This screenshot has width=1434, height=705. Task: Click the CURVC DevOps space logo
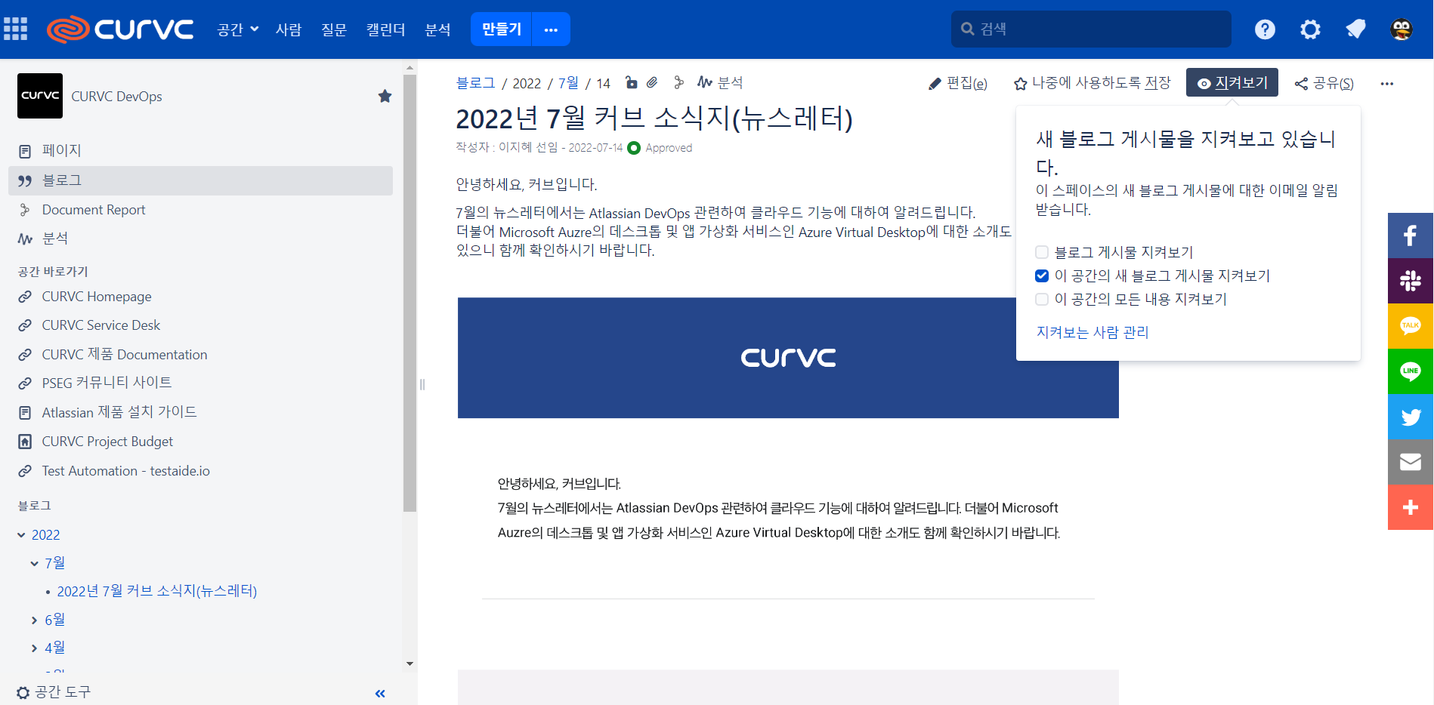tap(40, 96)
